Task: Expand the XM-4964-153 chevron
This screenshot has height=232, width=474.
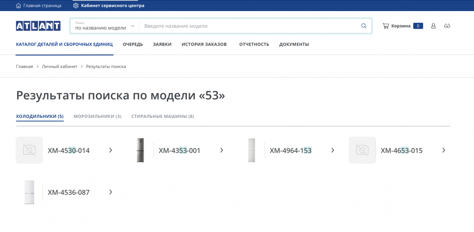Action: pyautogui.click(x=333, y=150)
